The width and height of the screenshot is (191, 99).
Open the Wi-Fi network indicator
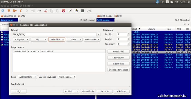162,2
